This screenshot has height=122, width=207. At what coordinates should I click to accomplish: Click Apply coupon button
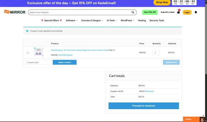click(x=64, y=62)
